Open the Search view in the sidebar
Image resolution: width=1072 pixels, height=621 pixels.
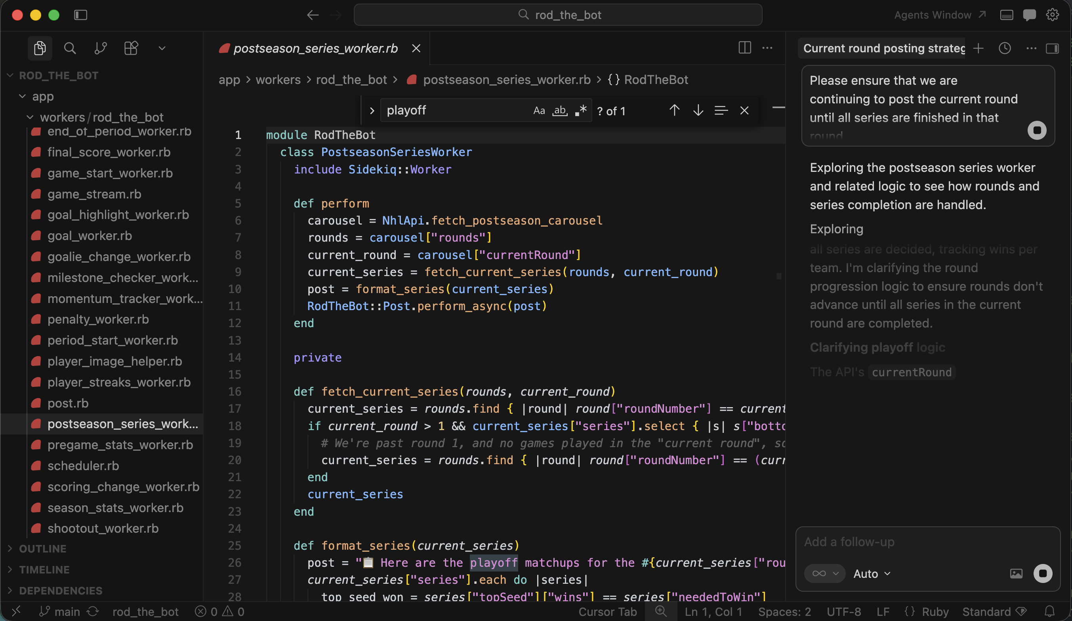click(x=70, y=48)
